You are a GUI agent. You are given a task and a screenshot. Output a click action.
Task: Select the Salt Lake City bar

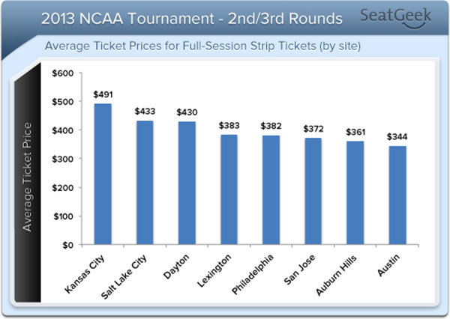[x=145, y=183]
